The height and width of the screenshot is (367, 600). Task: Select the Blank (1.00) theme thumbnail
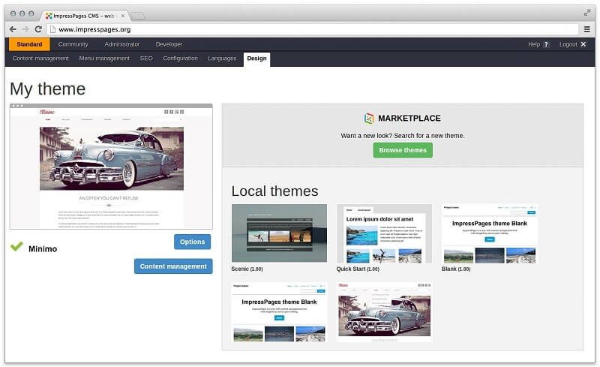pos(490,233)
